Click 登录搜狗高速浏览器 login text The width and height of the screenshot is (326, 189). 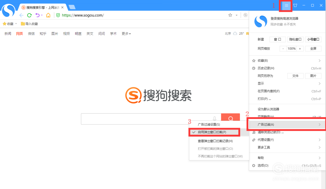[x=284, y=18]
